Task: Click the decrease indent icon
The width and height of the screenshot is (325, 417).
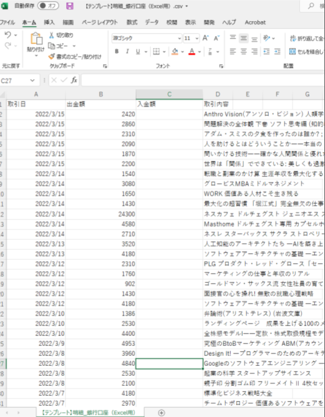Action: pos(267,51)
